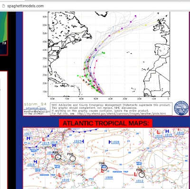Click the red L near 1014 label
The height and width of the screenshot is (189, 190).
coord(44,139)
